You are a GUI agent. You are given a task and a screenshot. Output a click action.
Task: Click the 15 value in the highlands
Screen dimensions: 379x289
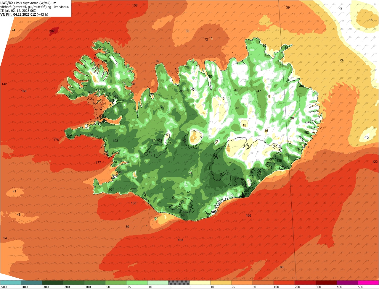click(x=244, y=125)
